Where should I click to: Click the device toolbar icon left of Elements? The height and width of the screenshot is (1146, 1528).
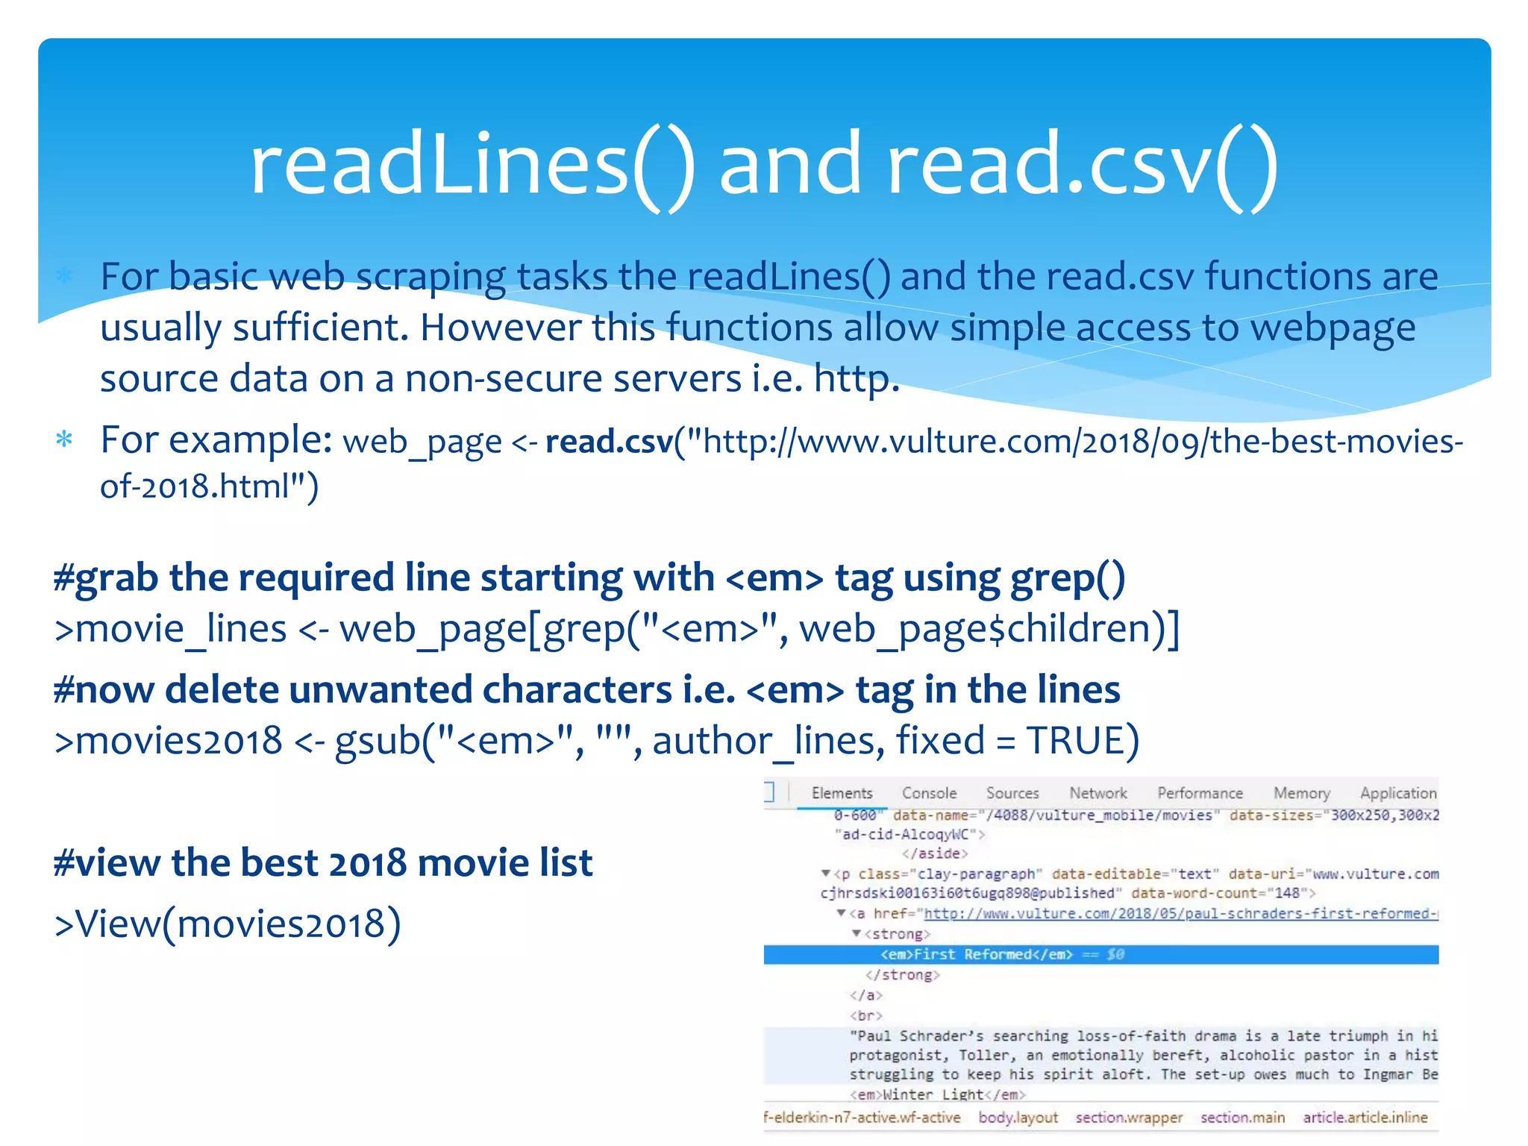coord(770,792)
